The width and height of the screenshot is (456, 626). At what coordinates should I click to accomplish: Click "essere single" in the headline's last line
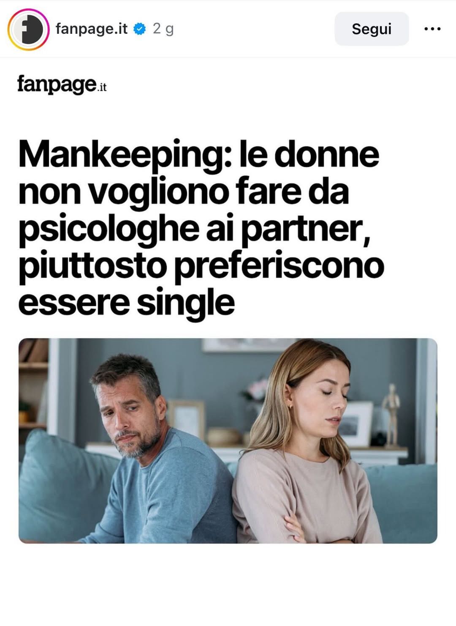point(126,303)
